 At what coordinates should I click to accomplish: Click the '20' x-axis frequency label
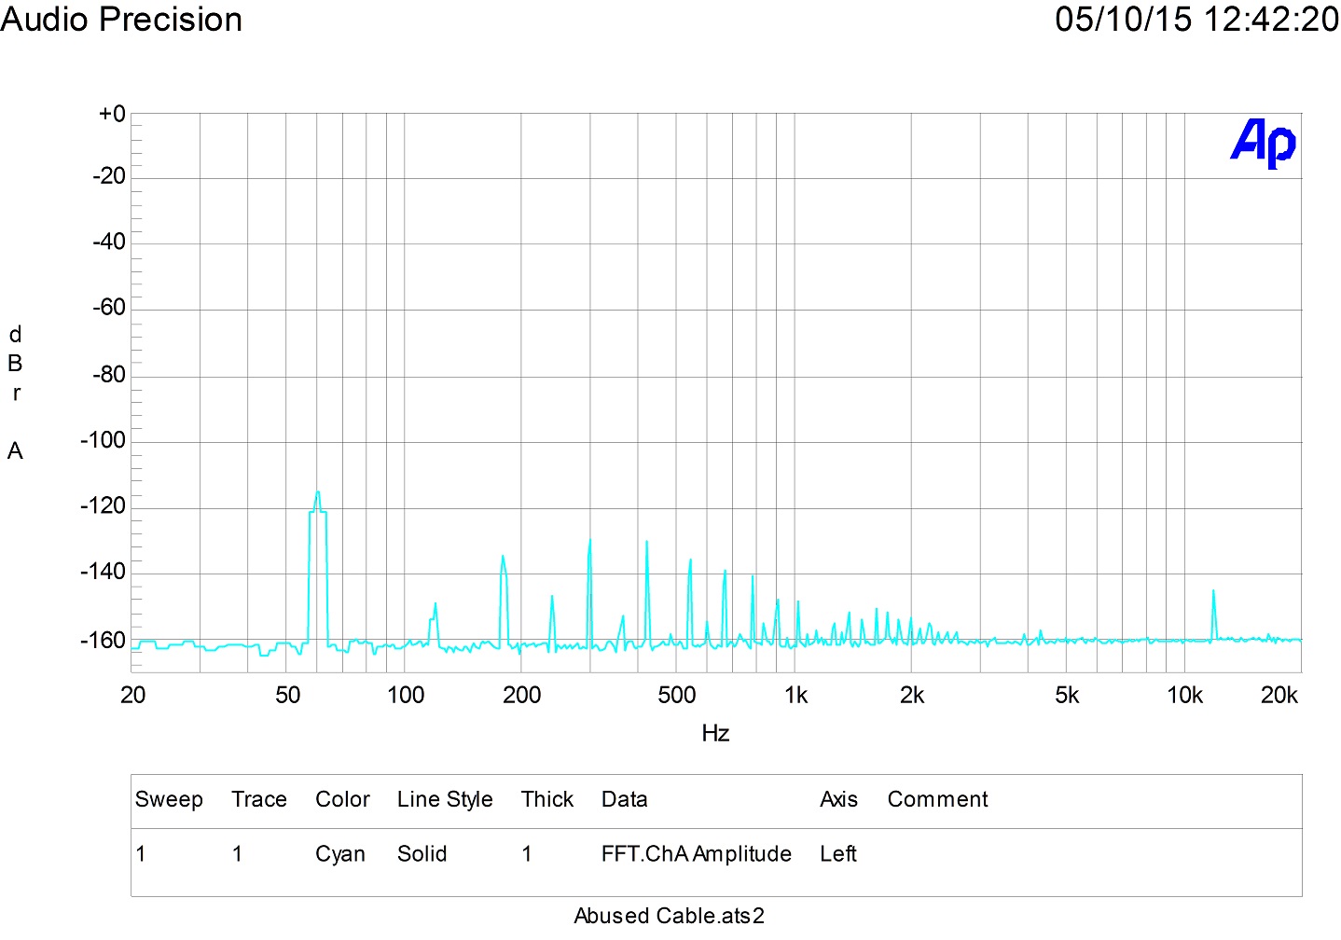click(x=133, y=695)
